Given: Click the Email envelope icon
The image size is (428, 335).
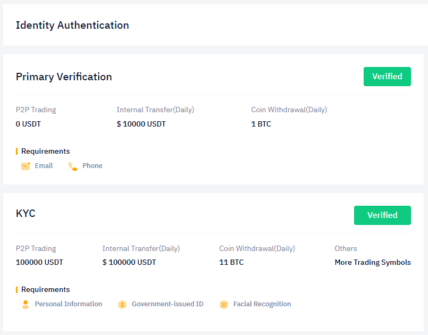Looking at the screenshot, I should point(26,166).
